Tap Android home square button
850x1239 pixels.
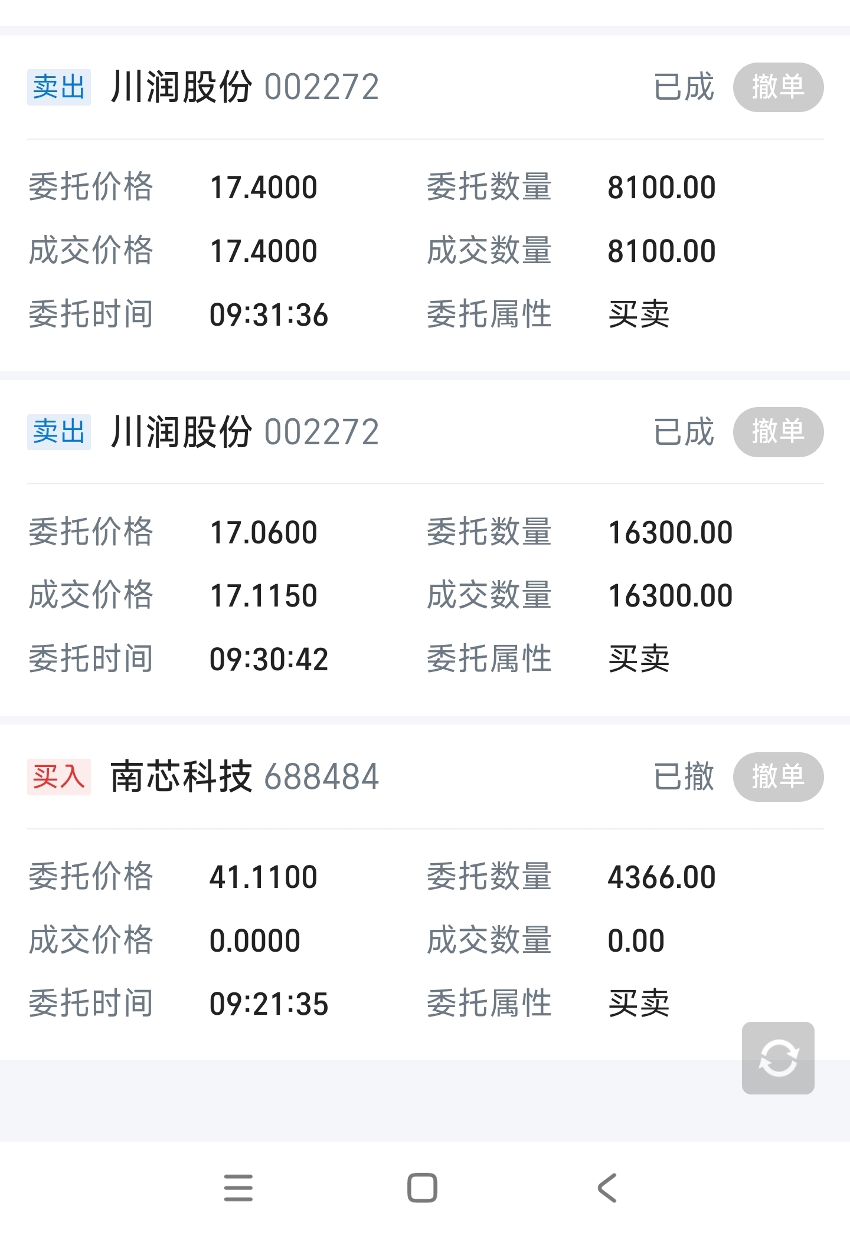coord(422,1187)
